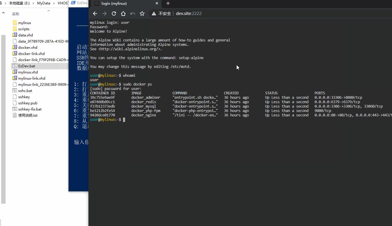Viewport: 392px width, 226px height.
Task: Click the 0.0.0.0:33306->8080/tcp port mapping
Action: (x=338, y=98)
